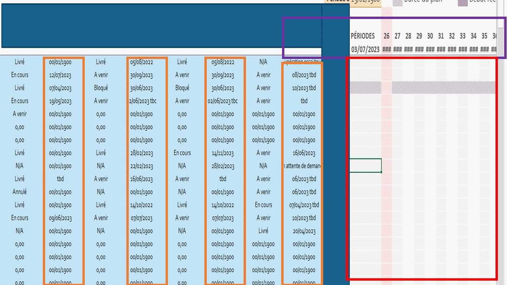Click the cell reading 14/11/2023

click(223, 153)
